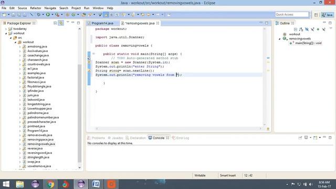Toggle Link with Editor in Package Explorer
The image size is (336, 189).
coord(61,23)
